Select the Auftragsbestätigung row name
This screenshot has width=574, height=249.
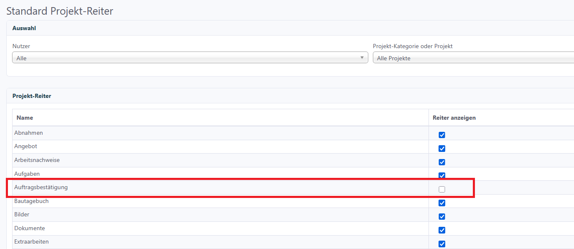[41, 187]
